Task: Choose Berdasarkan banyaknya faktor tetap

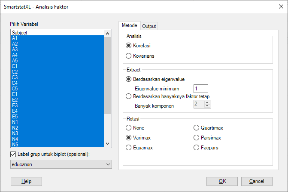Action: (x=167, y=96)
